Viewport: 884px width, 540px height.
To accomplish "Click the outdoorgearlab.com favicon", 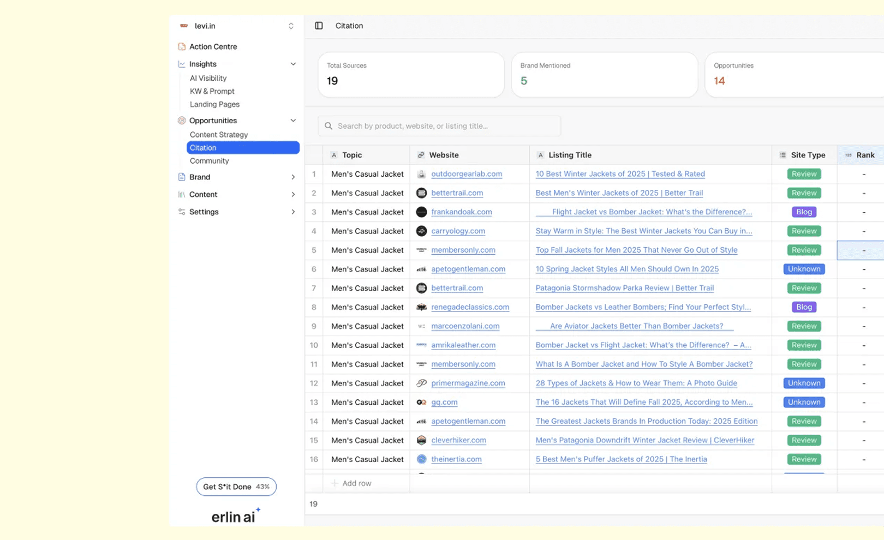I will pos(421,174).
